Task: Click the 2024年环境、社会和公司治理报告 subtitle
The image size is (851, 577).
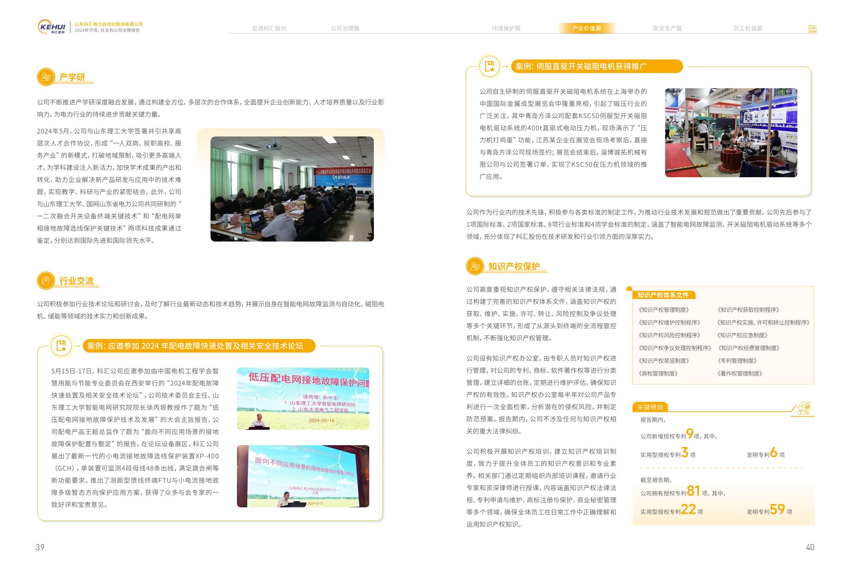Action: click(107, 30)
